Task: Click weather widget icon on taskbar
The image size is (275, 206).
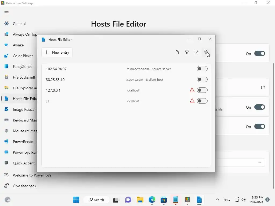Action: tap(8, 200)
